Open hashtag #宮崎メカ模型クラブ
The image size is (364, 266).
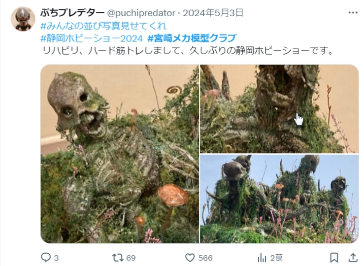pyautogui.click(x=192, y=38)
